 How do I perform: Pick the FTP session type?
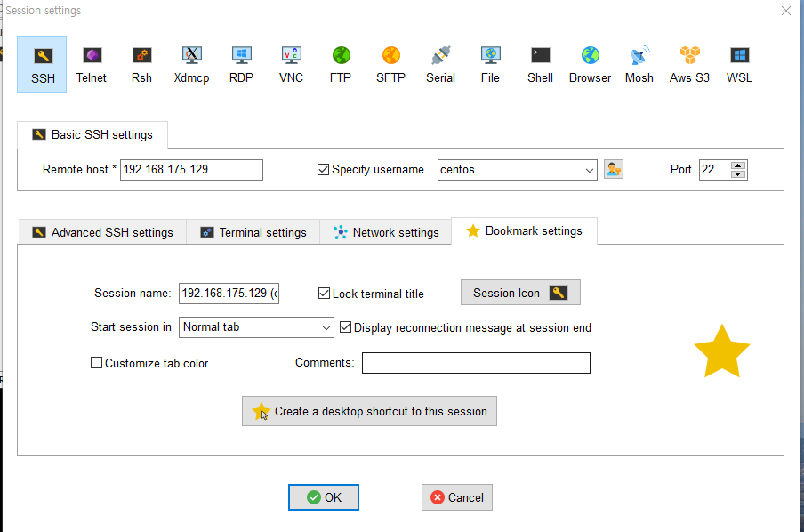coord(341,65)
